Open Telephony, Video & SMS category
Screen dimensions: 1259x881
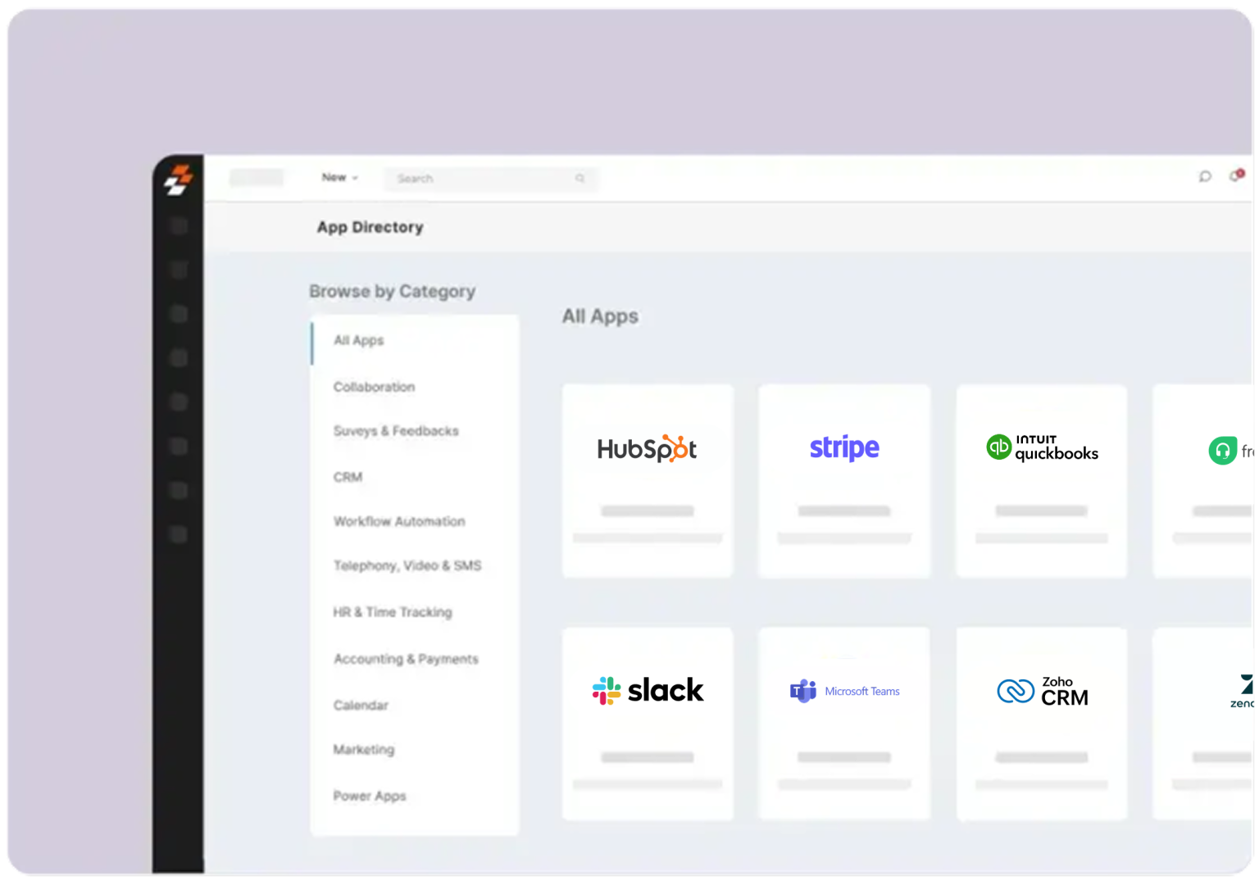click(x=407, y=565)
